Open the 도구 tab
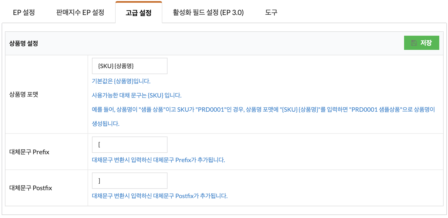The height and width of the screenshot is (218, 448). click(x=271, y=12)
